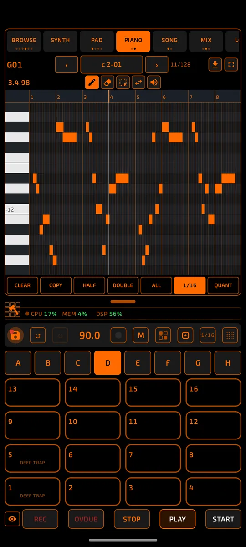Image resolution: width=246 pixels, height=547 pixels.
Task: Click the OVDUB button
Action: point(86,519)
